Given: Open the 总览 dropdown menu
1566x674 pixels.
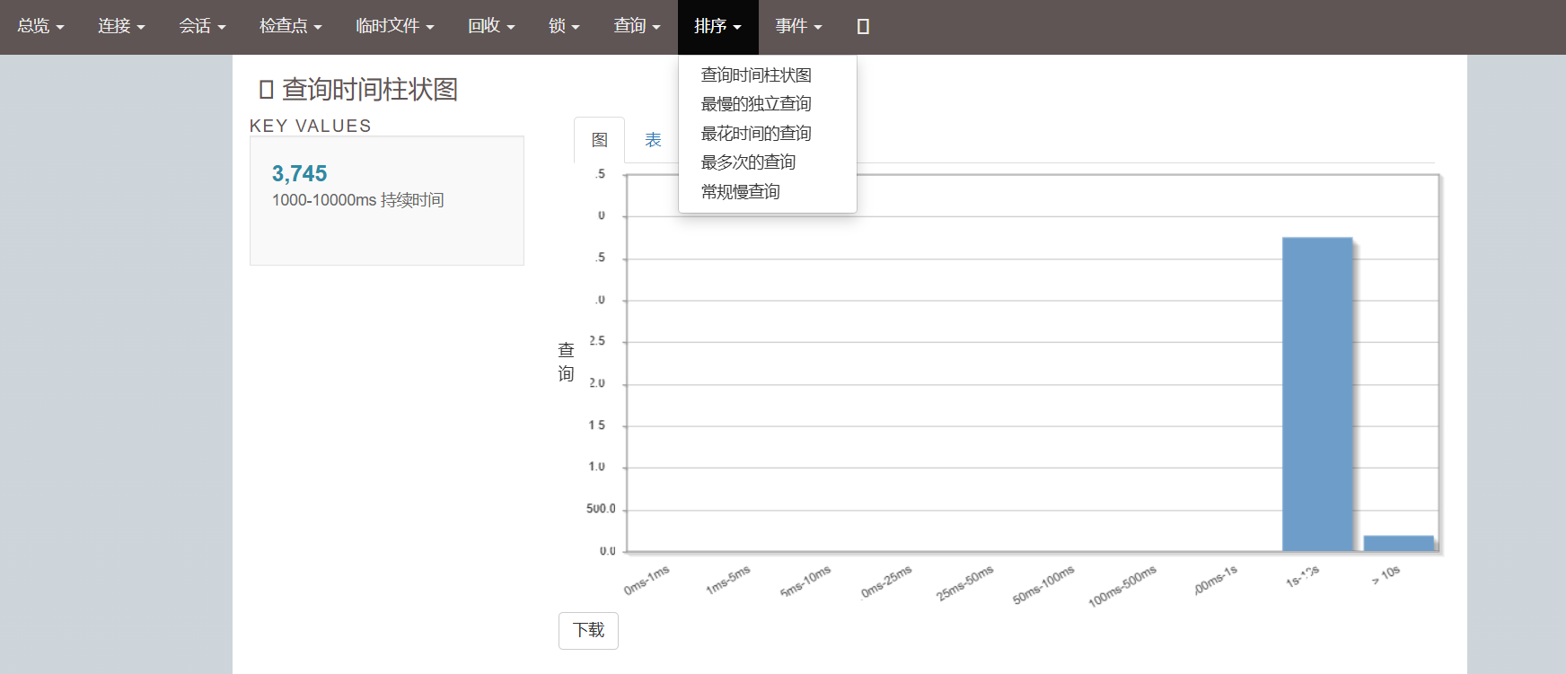Looking at the screenshot, I should coord(40,27).
